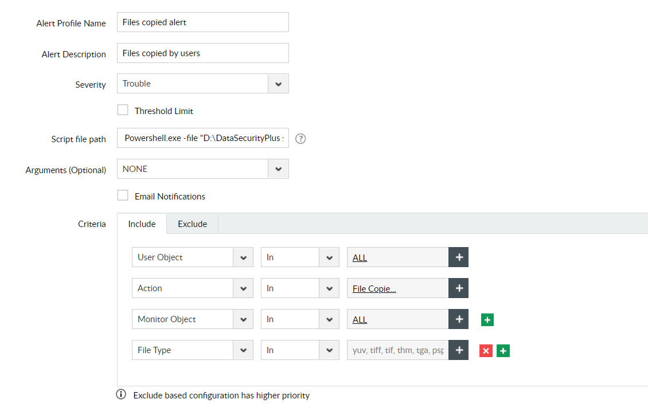The height and width of the screenshot is (407, 648).
Task: Click the plus icon beside Monitor Object field
Action: (x=459, y=319)
